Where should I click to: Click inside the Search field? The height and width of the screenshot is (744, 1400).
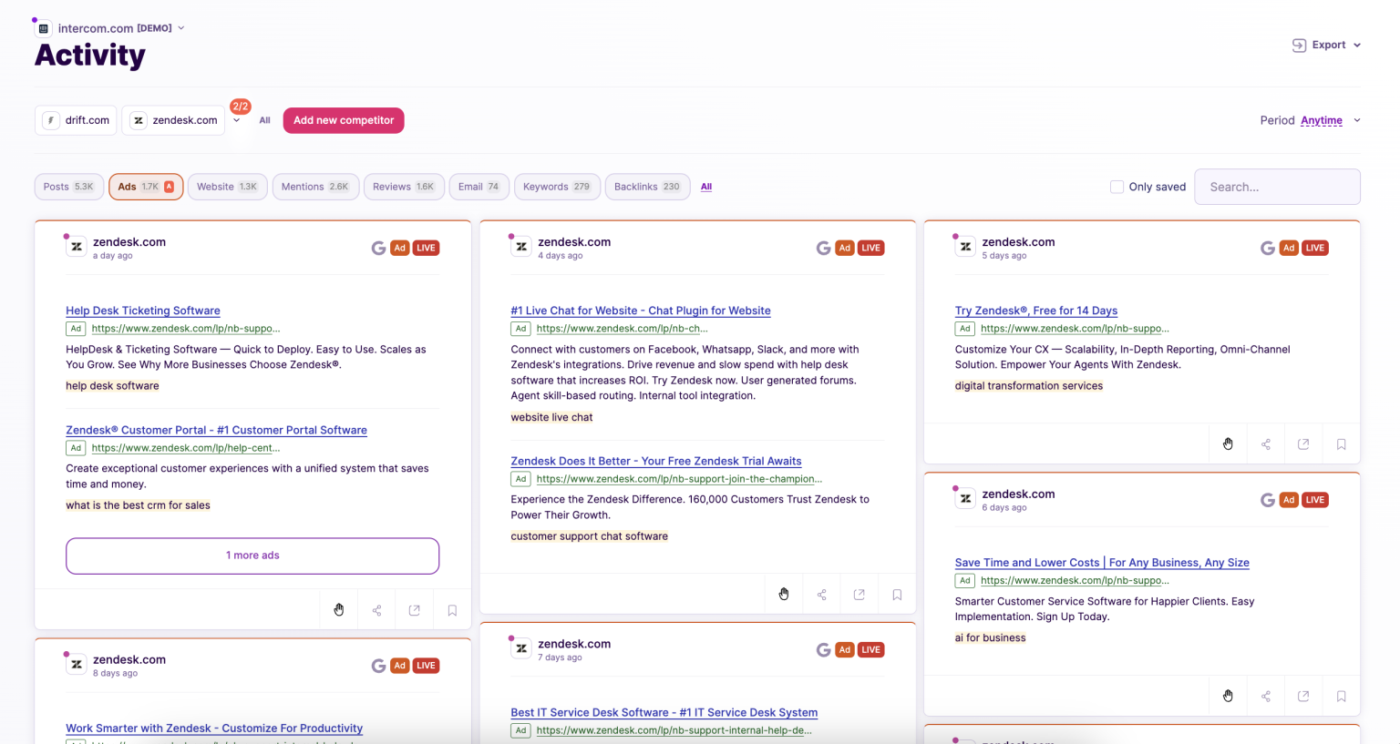click(1276, 186)
